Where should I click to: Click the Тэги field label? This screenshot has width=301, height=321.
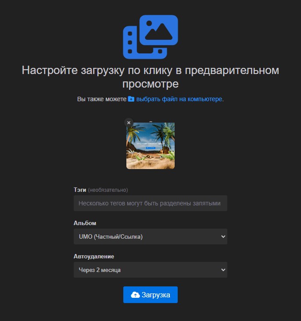pyautogui.click(x=80, y=190)
